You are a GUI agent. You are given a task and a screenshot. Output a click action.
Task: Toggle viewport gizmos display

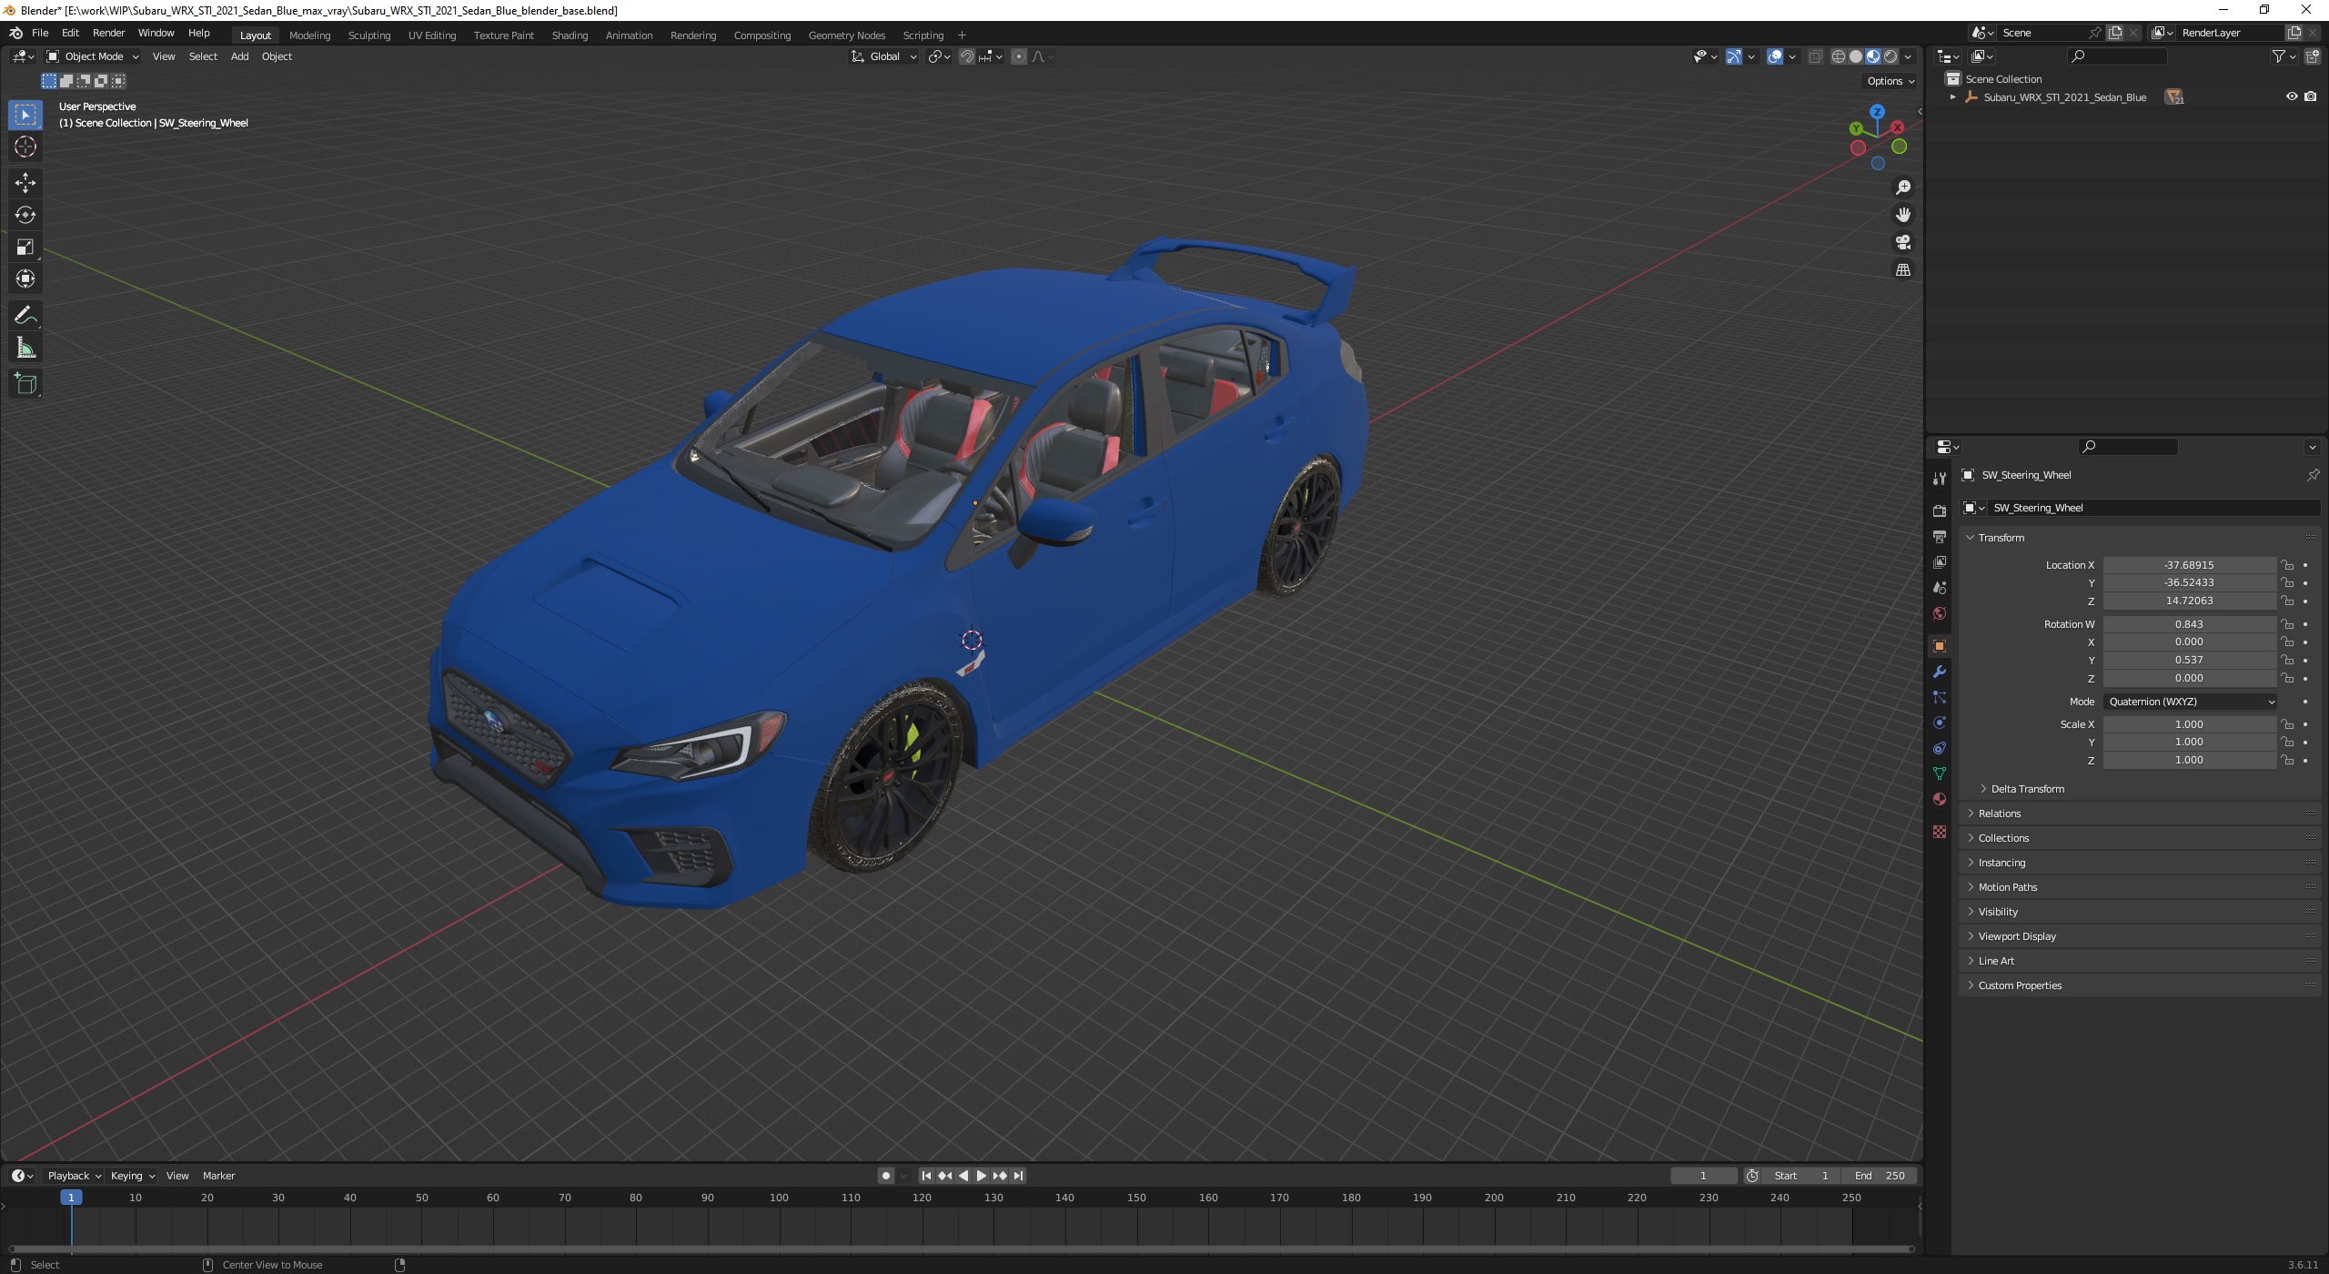tap(1733, 56)
